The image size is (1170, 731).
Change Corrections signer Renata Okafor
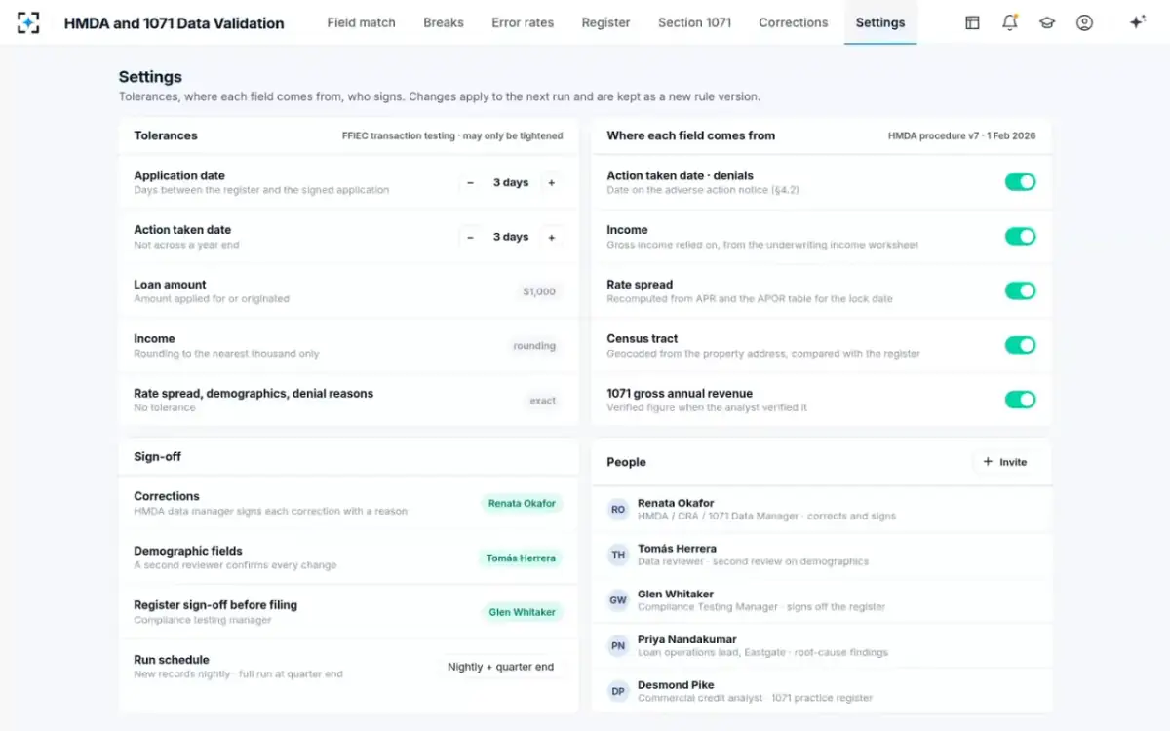coord(522,504)
